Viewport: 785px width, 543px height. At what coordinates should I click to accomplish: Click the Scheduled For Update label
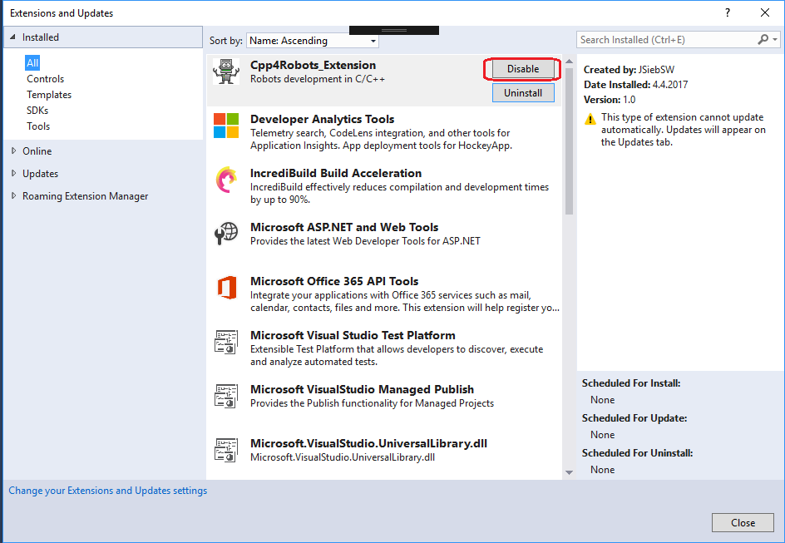[634, 418]
